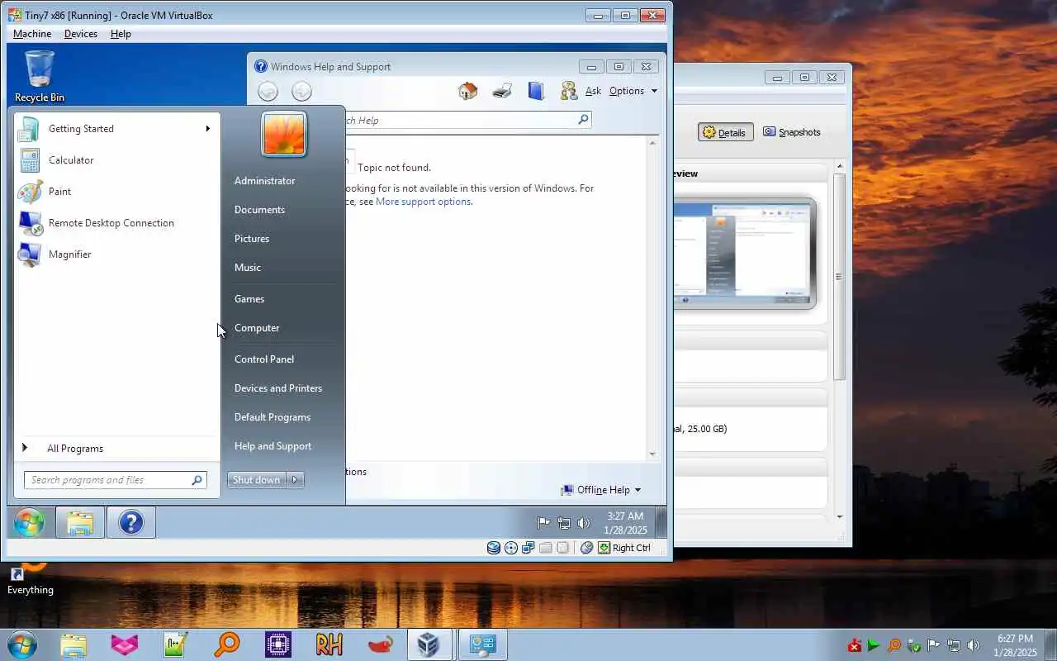Click the Home icon in Windows Help
1057x661 pixels.
[x=468, y=91]
